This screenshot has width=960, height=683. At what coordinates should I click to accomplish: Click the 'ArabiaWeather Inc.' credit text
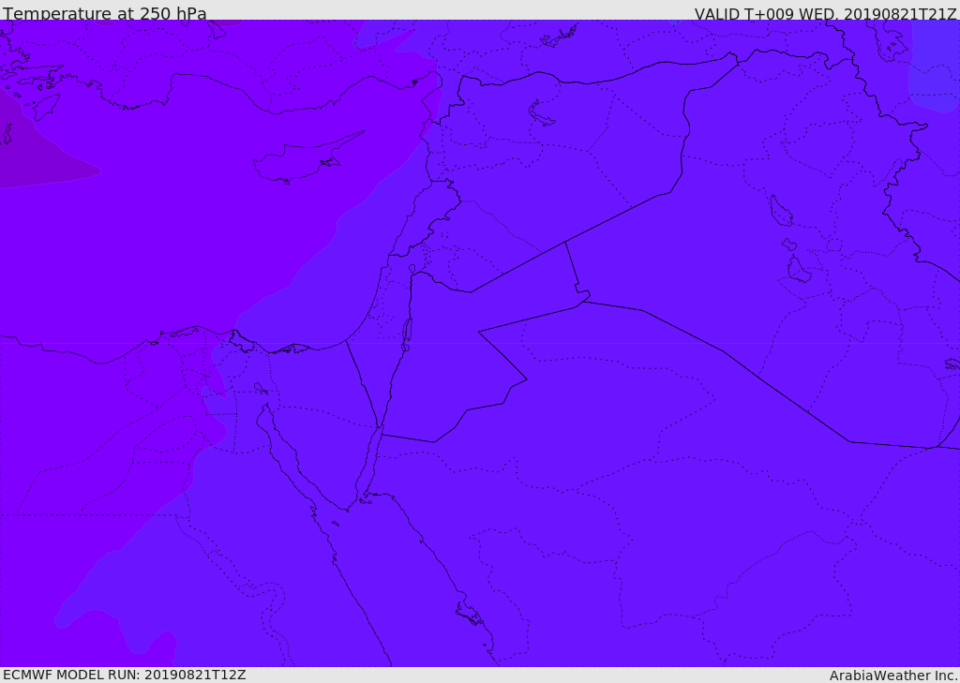pos(892,676)
